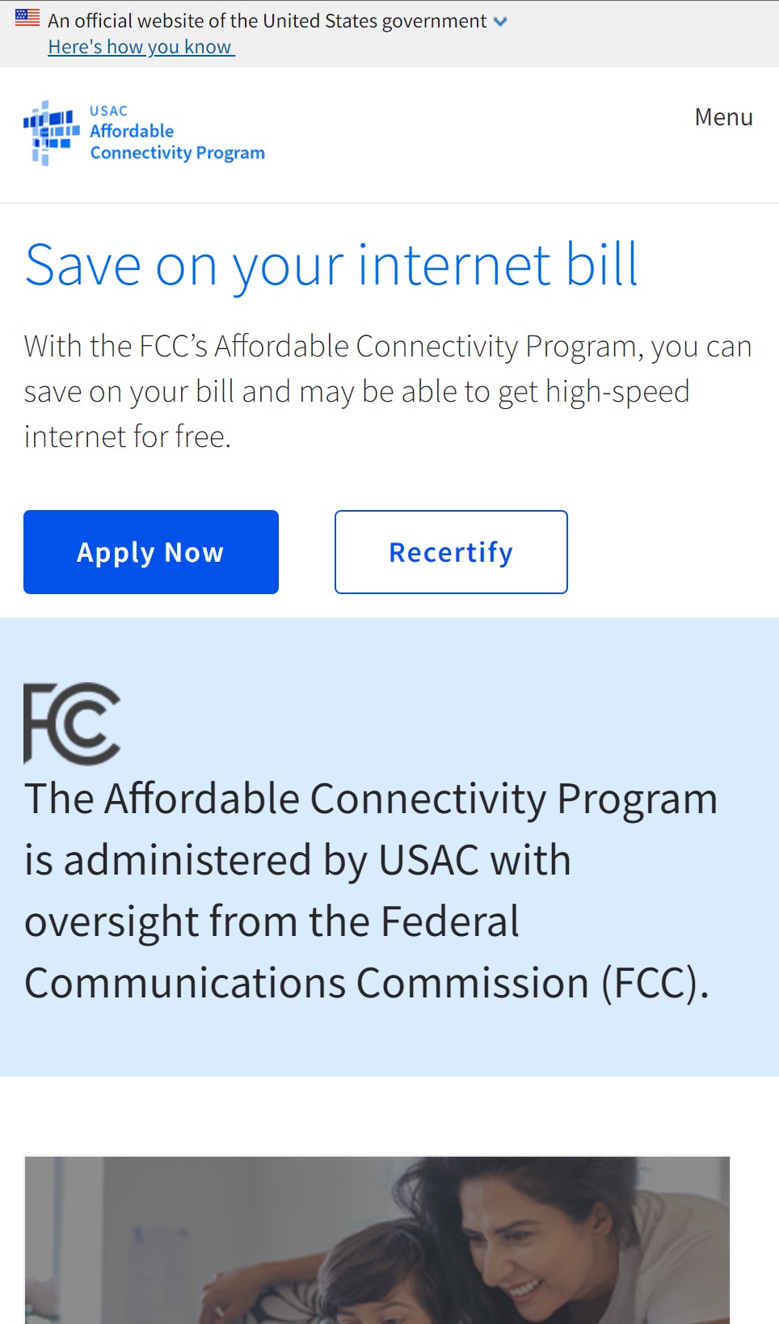Click the "internet for free" text line

pyautogui.click(x=128, y=436)
